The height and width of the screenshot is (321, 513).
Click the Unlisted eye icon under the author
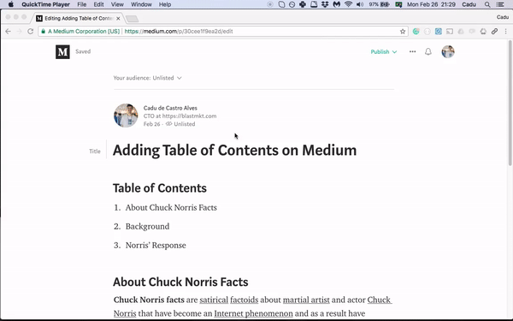[x=168, y=124]
